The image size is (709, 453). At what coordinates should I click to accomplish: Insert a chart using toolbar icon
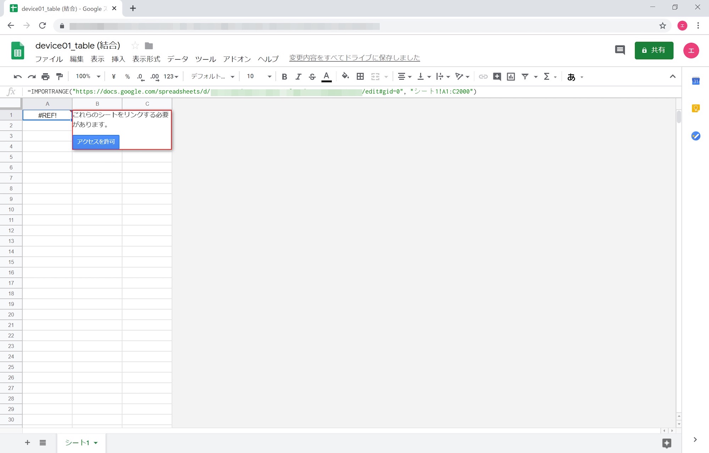pos(511,76)
